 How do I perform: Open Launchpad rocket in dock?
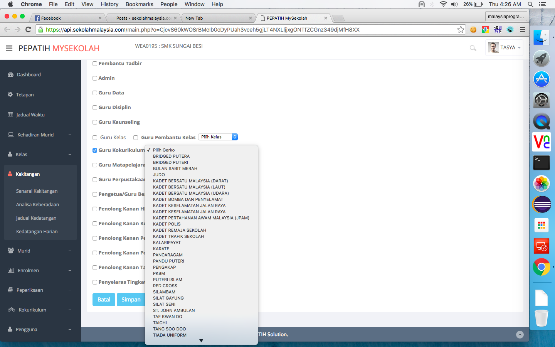(542, 59)
